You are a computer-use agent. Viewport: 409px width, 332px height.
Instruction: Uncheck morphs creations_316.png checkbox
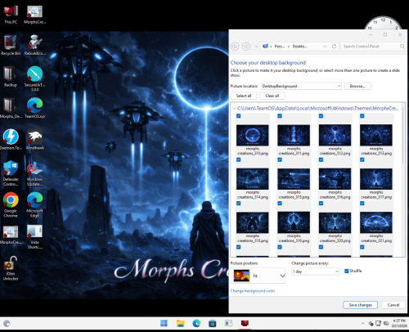(321, 159)
